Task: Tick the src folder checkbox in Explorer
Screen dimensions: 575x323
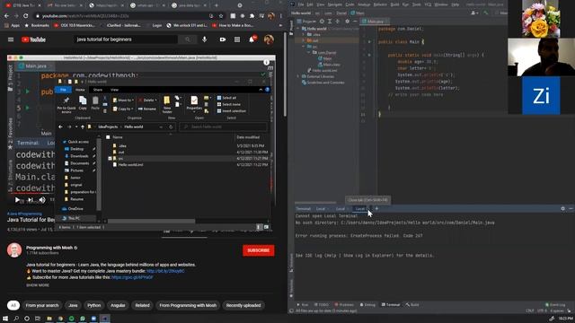Action: tap(110, 159)
